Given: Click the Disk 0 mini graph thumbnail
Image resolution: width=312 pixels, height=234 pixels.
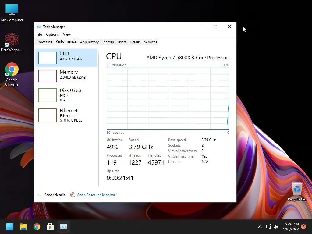Looking at the screenshot, I should click(47, 95).
